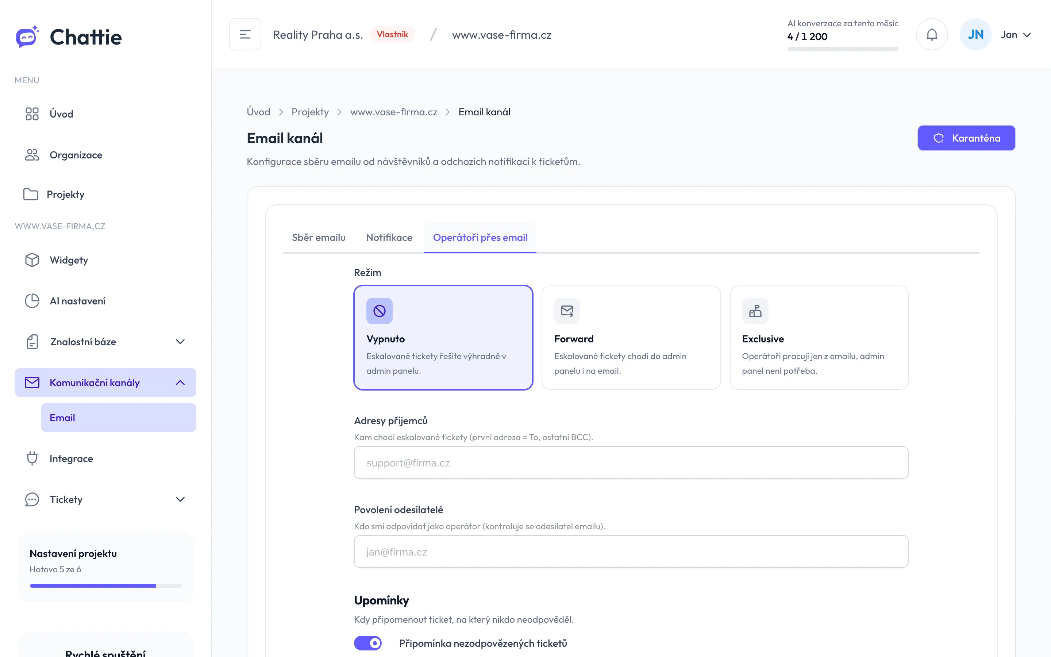Click the Integrace sidebar label
1051x657 pixels.
(x=71, y=458)
